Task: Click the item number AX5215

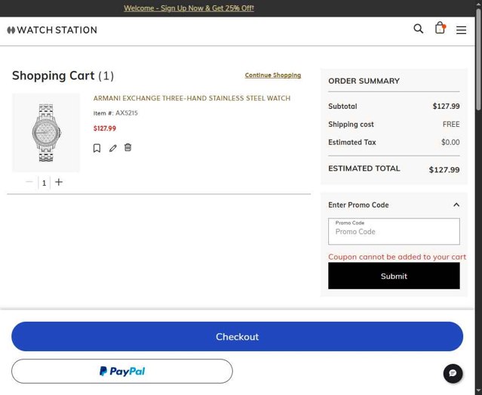Action: (x=126, y=113)
